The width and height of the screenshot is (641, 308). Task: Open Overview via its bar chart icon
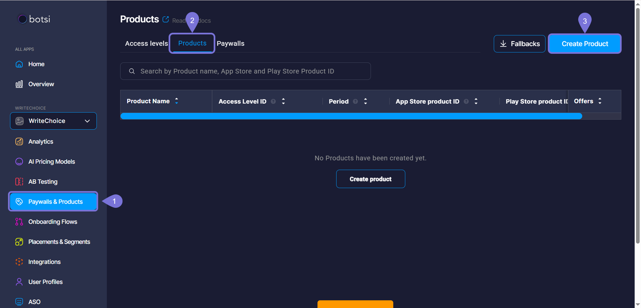pos(19,84)
